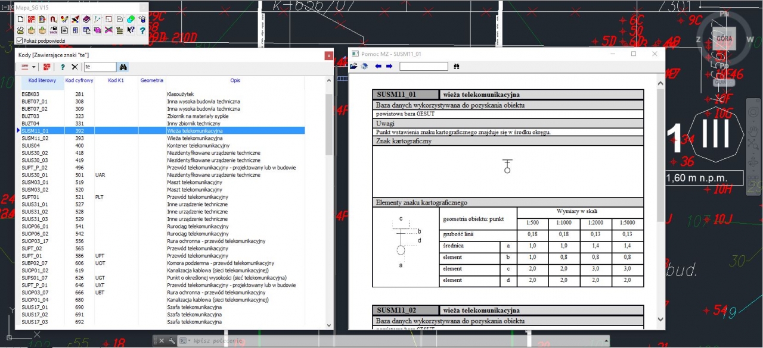Sort by the Opis column header
This screenshot has height=348, width=763.
click(x=235, y=80)
